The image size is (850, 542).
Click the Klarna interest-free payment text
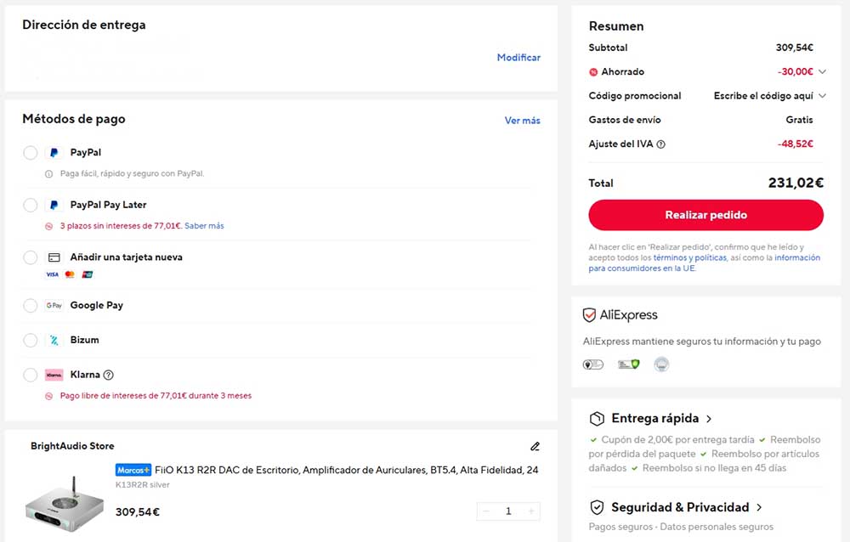coord(156,396)
